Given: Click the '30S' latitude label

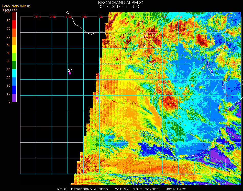Looking at the screenshot, I should (x=227, y=142).
